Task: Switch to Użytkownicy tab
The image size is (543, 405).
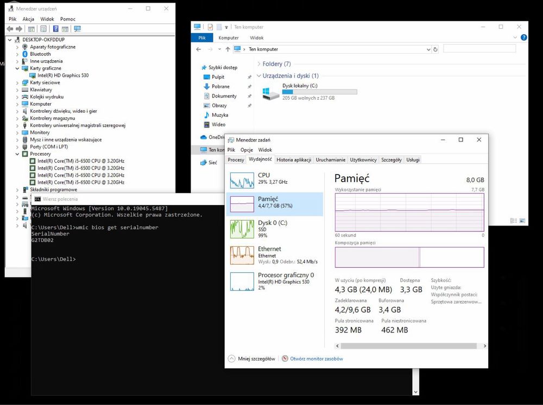Action: [363, 160]
